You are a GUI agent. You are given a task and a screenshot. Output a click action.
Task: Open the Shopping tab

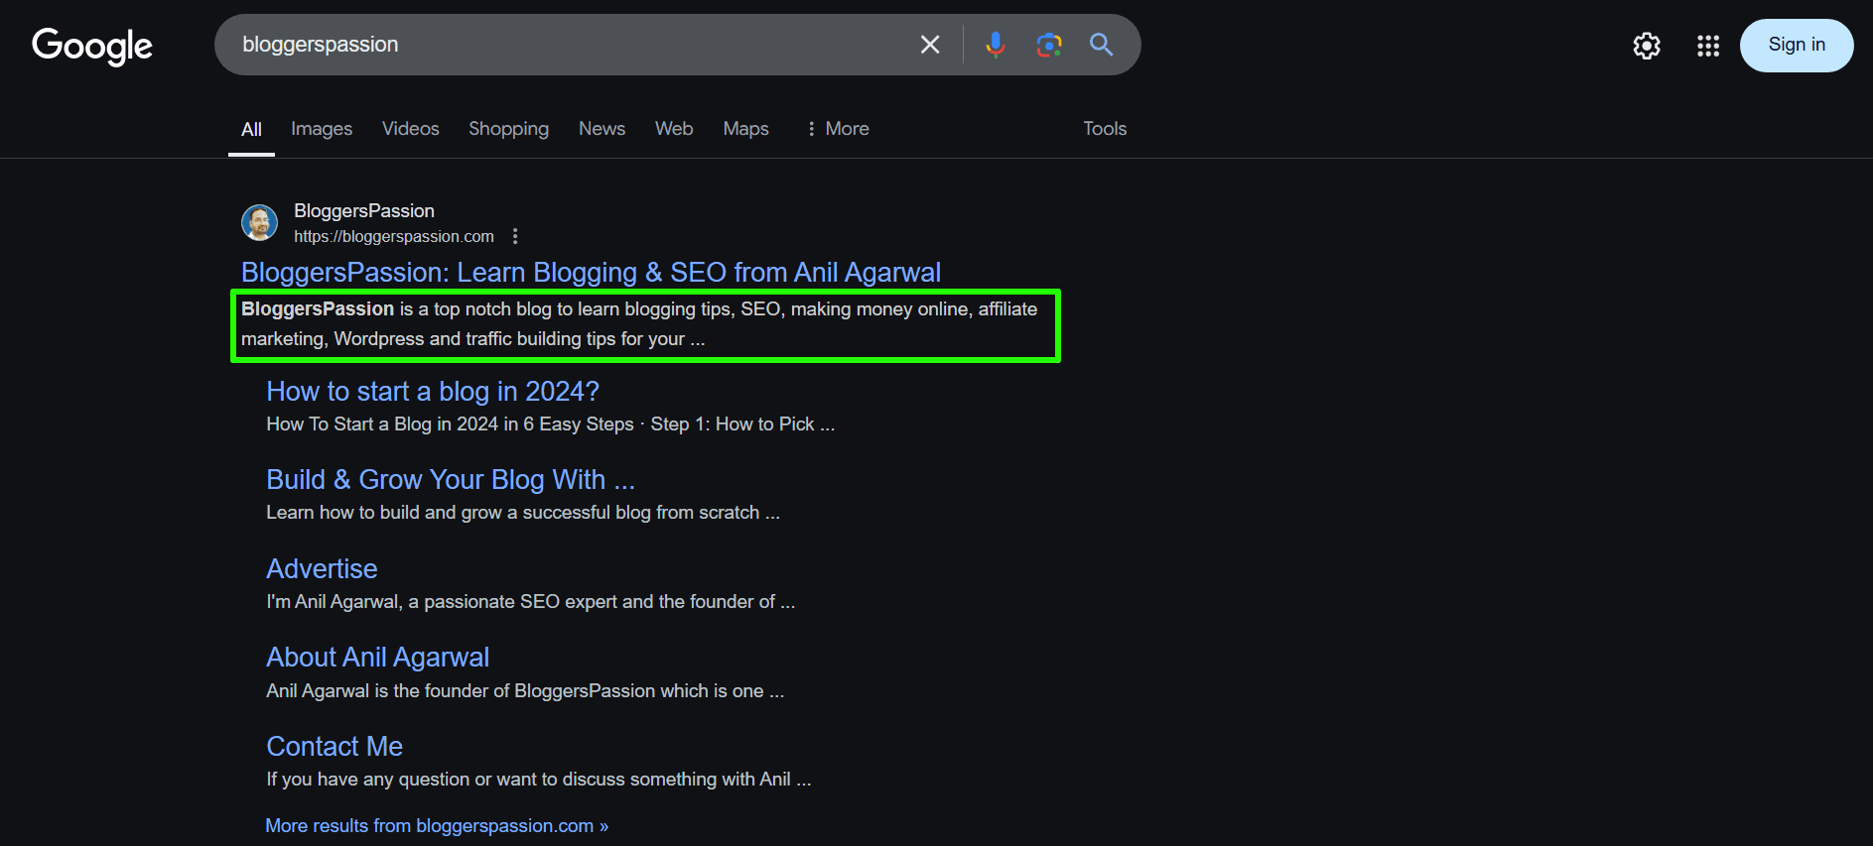[x=508, y=129]
